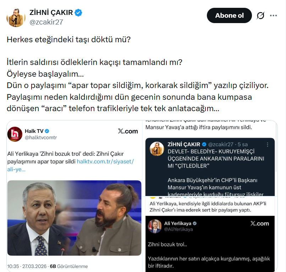Click the X.com logo in Yerlikaya tweet

point(259,223)
